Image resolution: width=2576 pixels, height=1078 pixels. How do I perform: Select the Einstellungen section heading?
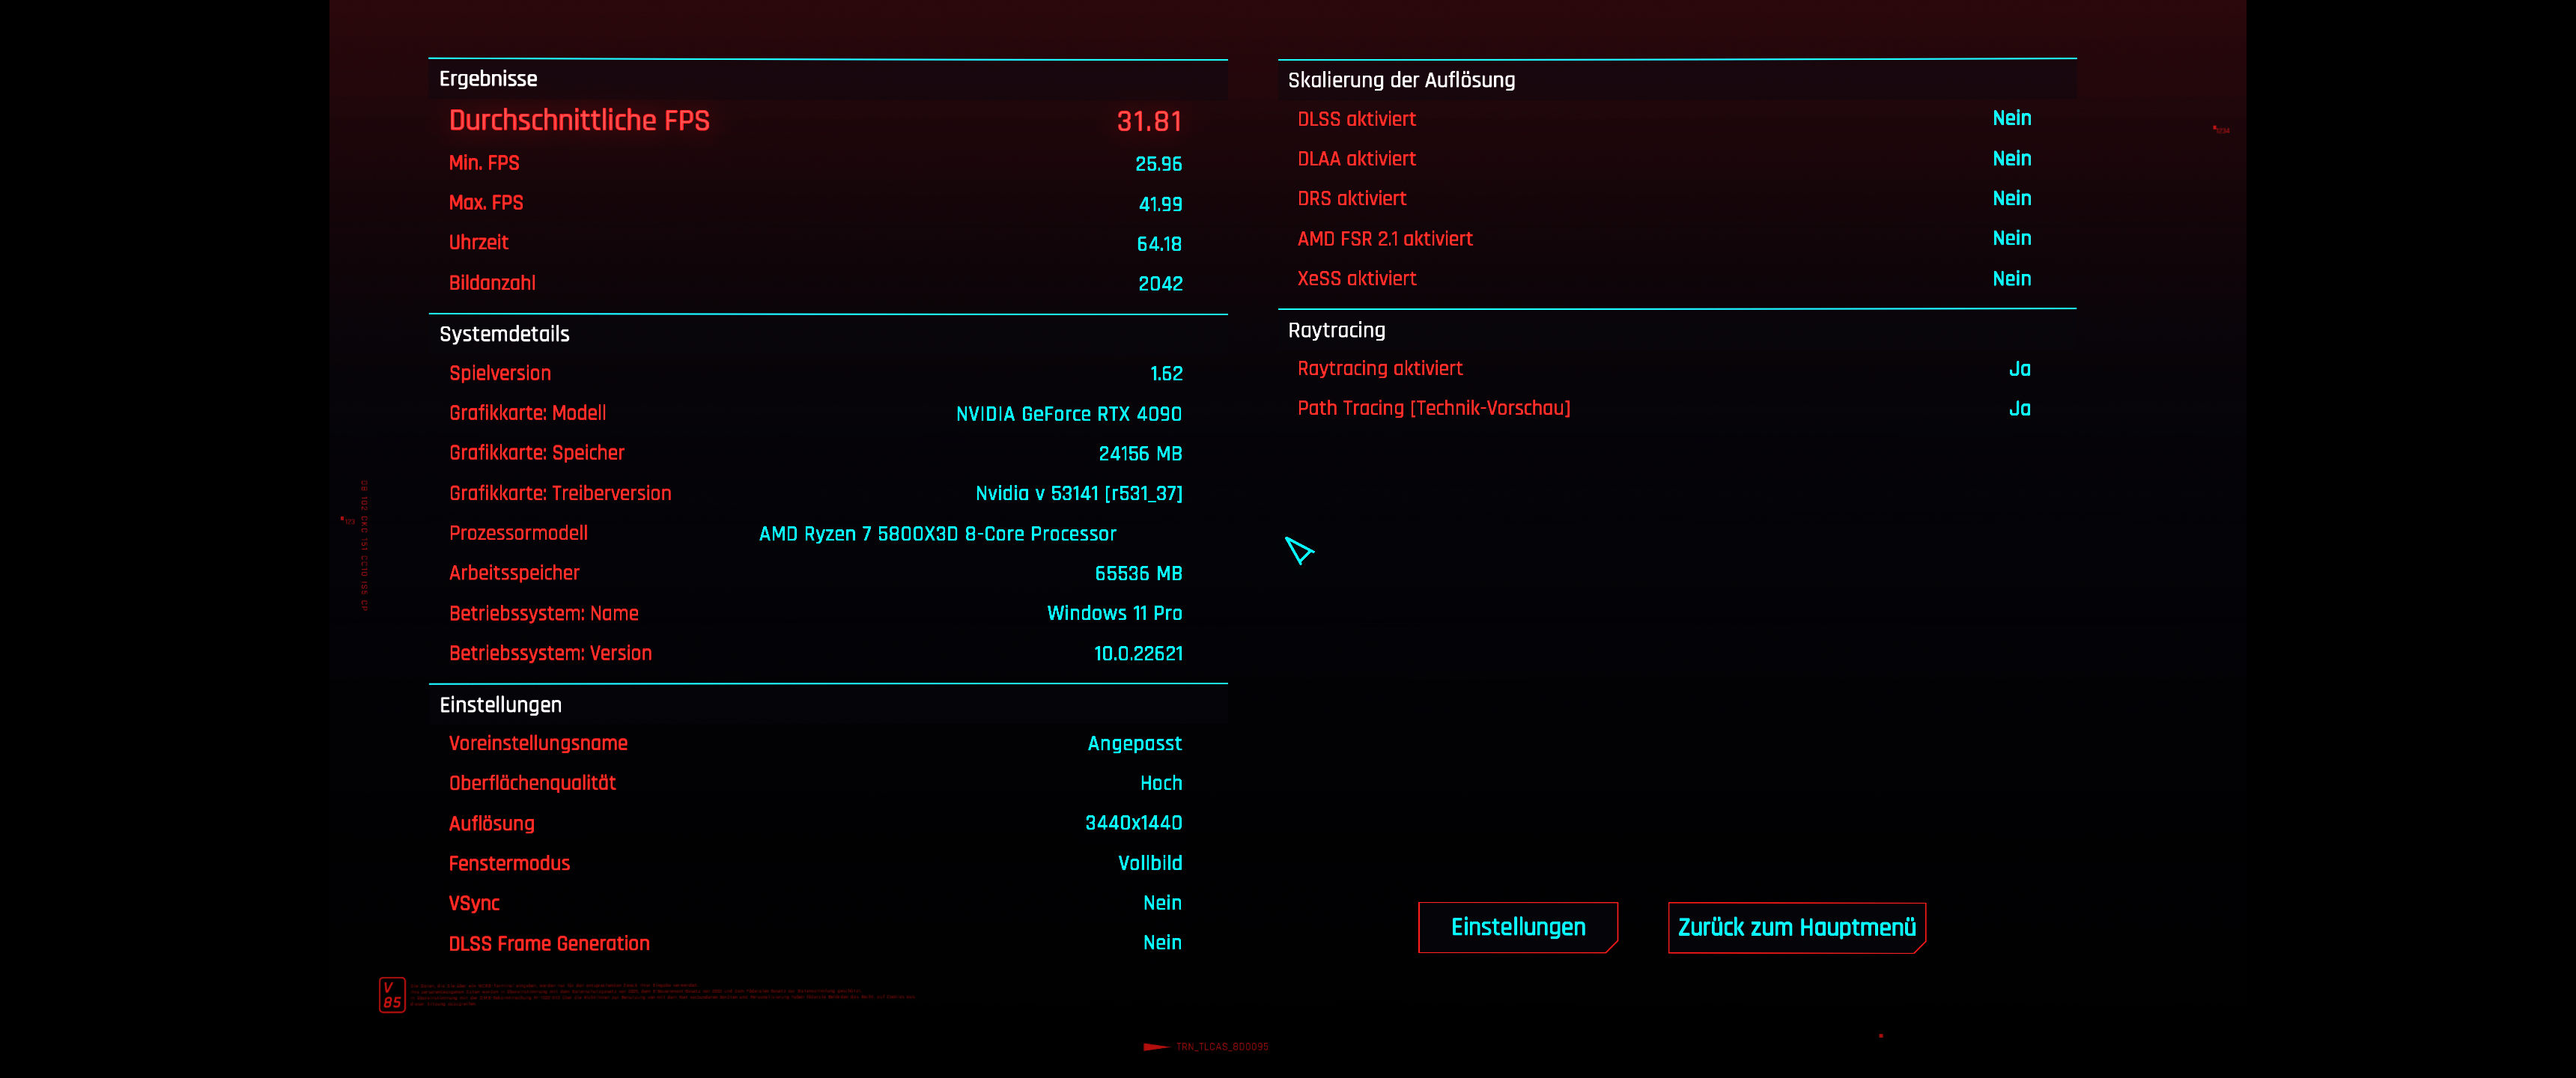500,704
